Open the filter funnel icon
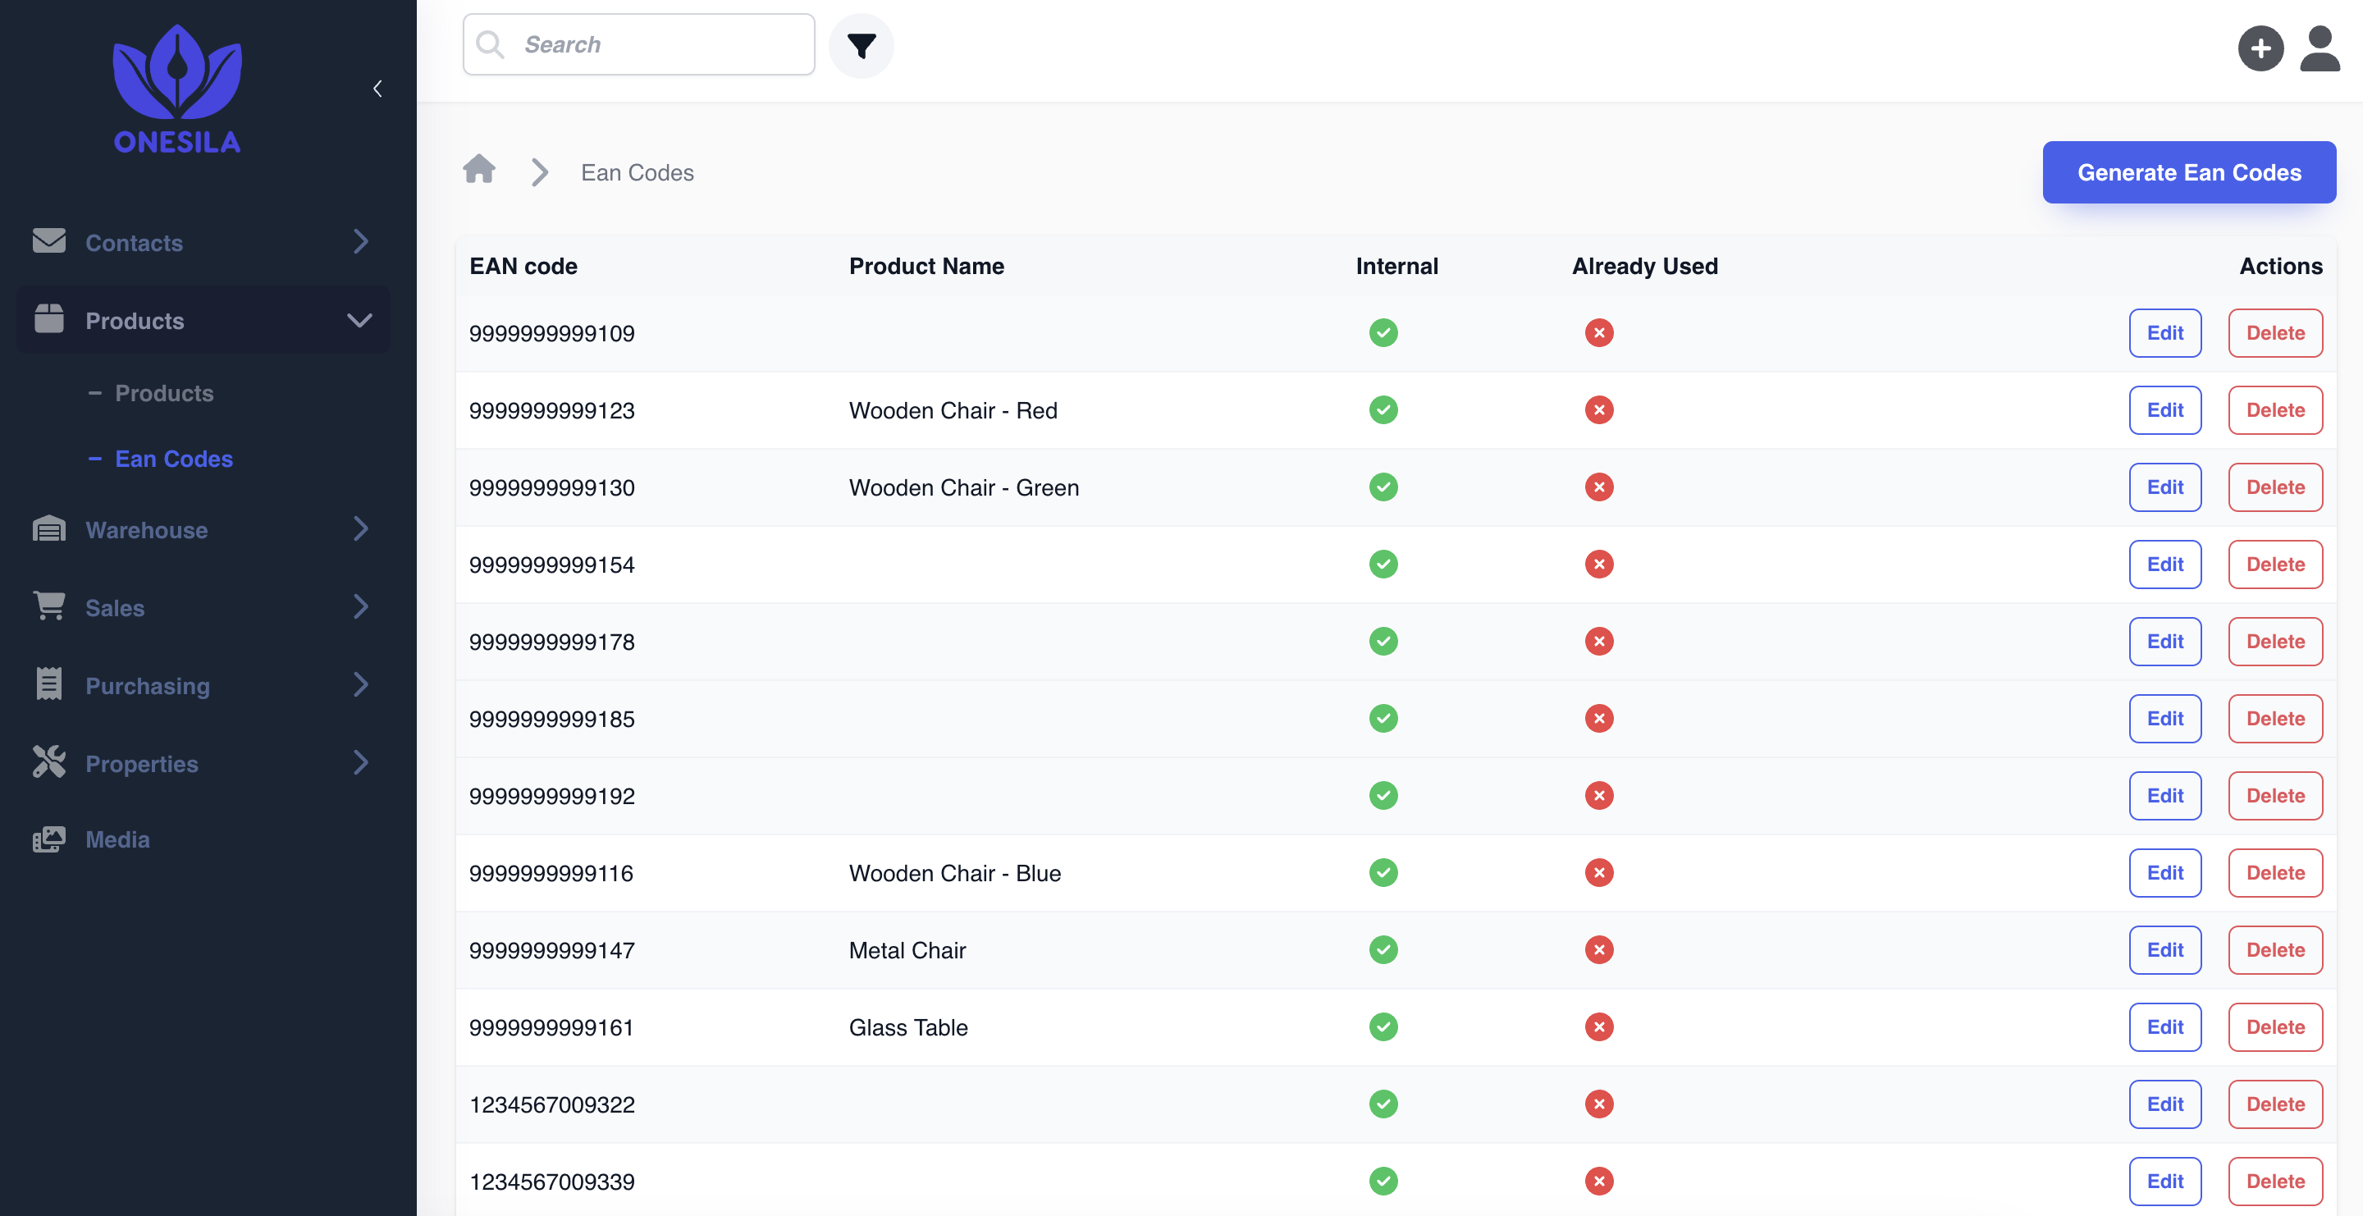2363x1216 pixels. (x=861, y=45)
